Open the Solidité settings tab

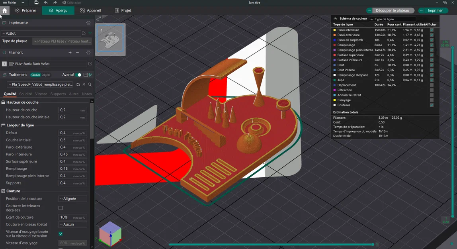(25, 94)
